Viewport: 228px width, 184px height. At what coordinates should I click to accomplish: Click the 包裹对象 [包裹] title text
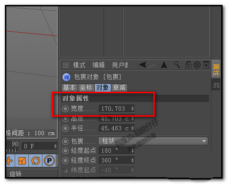click(98, 77)
